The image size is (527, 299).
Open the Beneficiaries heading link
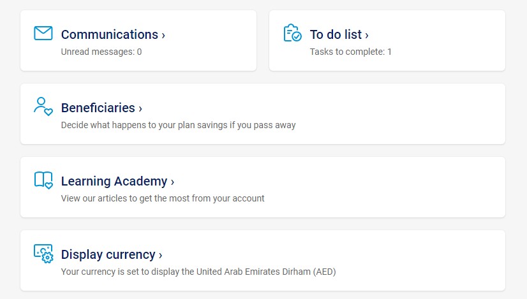98,108
